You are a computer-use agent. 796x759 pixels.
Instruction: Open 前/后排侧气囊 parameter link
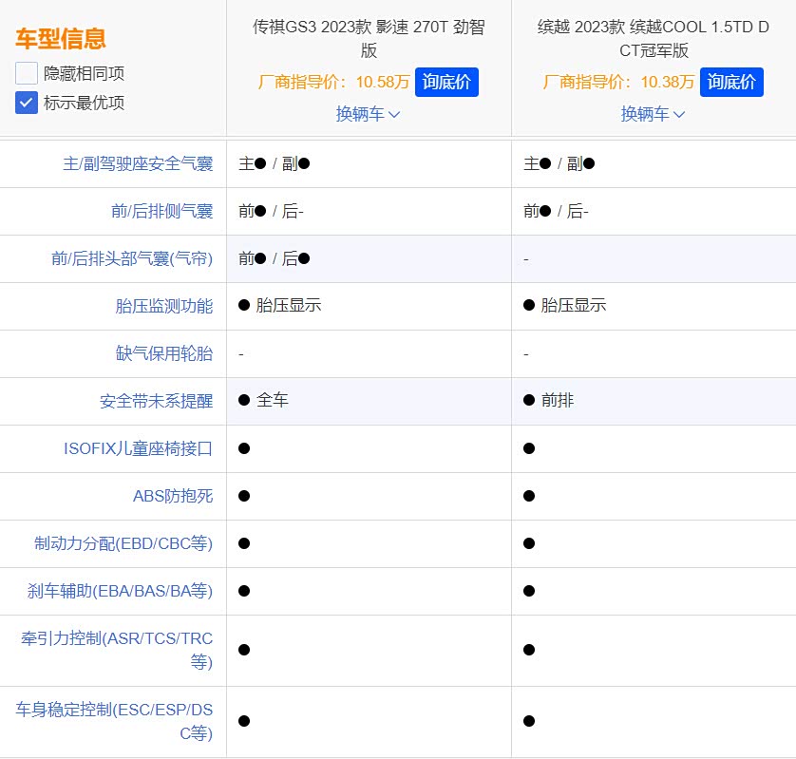(x=161, y=211)
